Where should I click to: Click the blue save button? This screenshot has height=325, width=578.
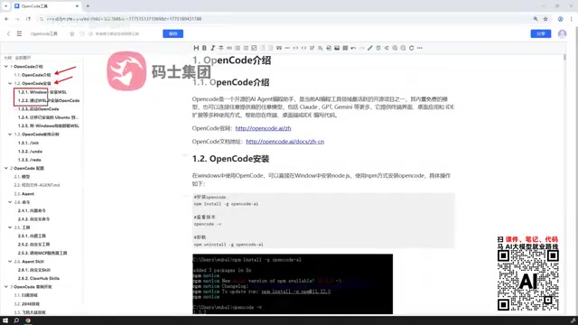(x=172, y=33)
